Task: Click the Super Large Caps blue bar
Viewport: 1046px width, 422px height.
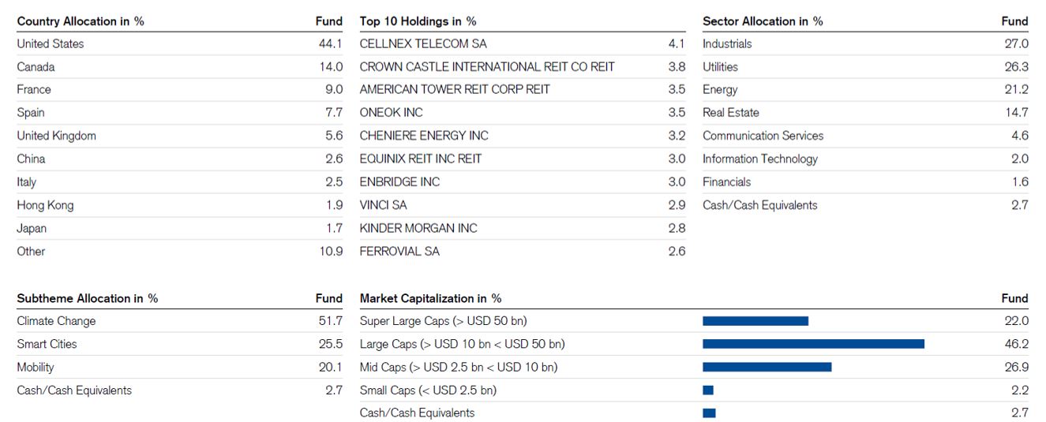Action: 755,321
